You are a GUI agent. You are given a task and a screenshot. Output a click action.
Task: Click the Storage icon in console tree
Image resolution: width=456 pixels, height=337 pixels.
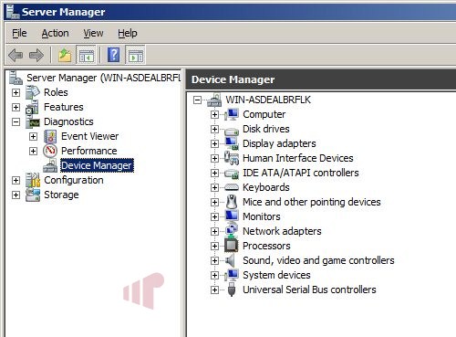click(x=33, y=195)
